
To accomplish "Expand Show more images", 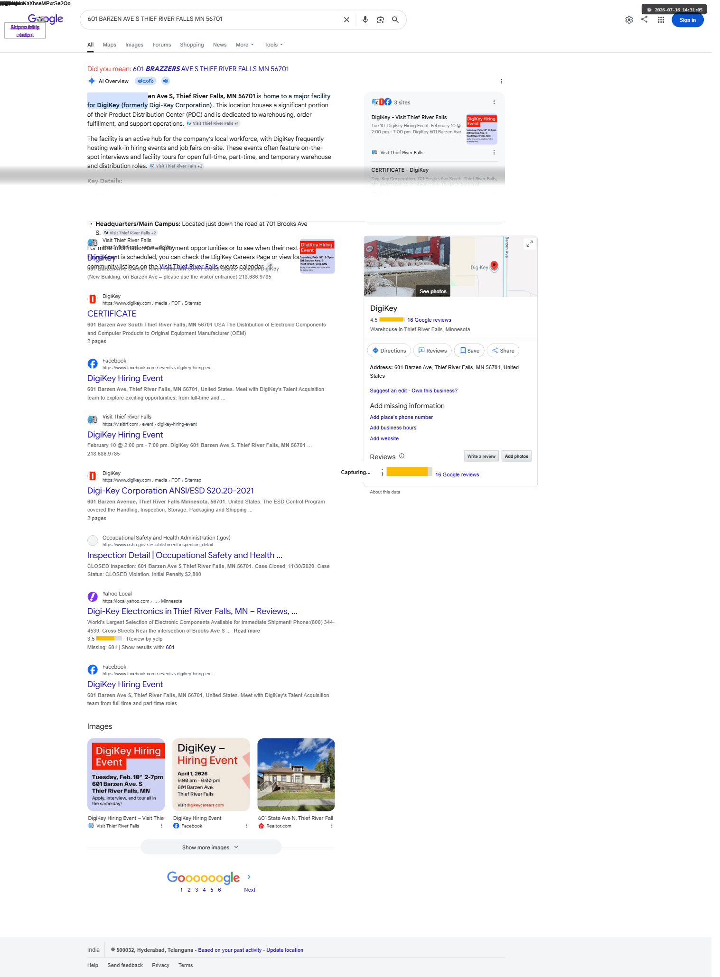I will pos(211,847).
